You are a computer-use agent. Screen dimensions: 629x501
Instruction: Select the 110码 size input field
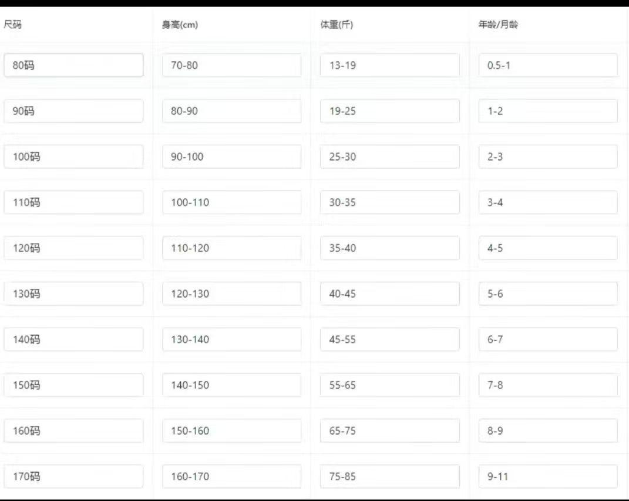(73, 202)
